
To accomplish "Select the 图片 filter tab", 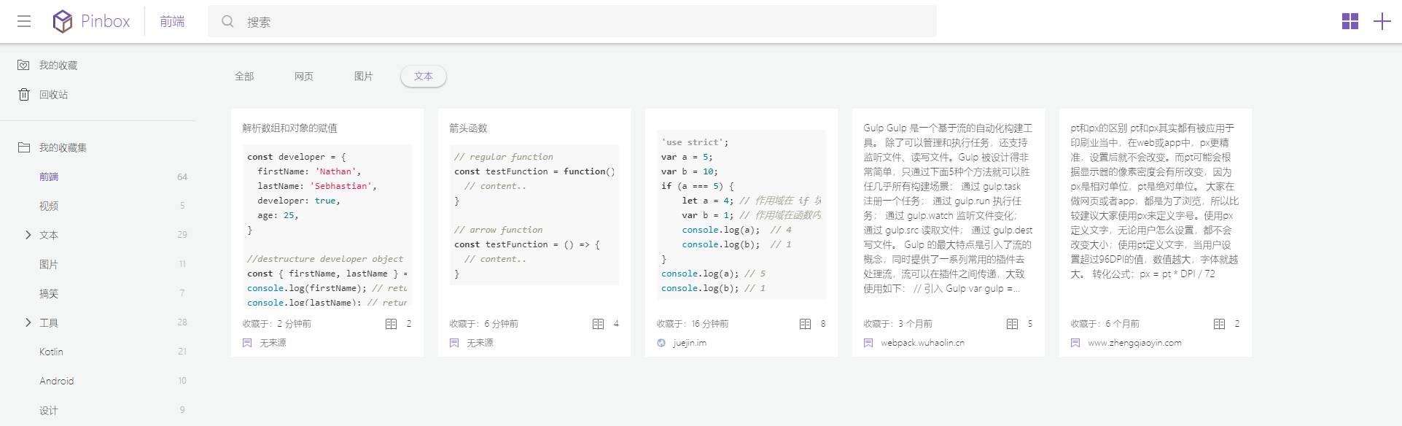I will (363, 77).
